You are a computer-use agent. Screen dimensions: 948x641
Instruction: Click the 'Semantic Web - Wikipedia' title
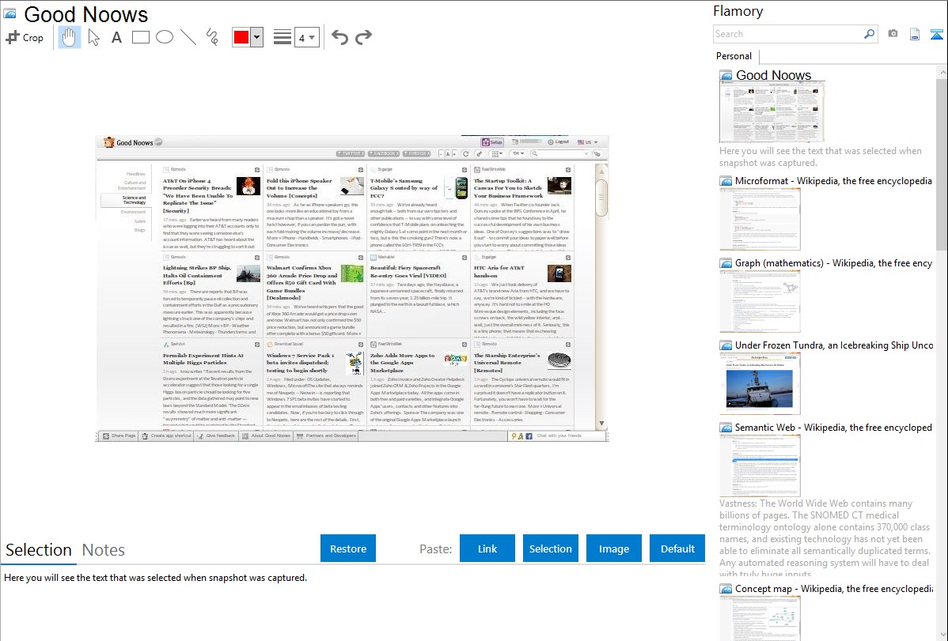tap(834, 427)
